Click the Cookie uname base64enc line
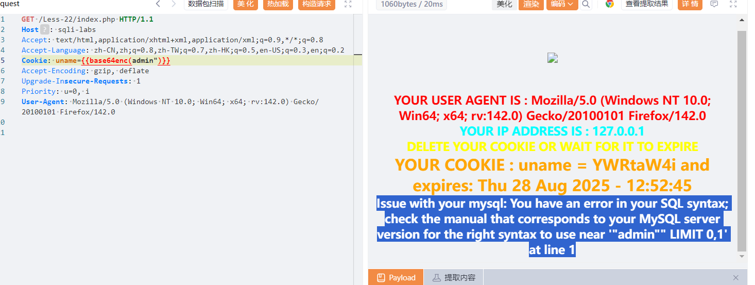Viewport: 755px width, 285px height. pos(96,60)
